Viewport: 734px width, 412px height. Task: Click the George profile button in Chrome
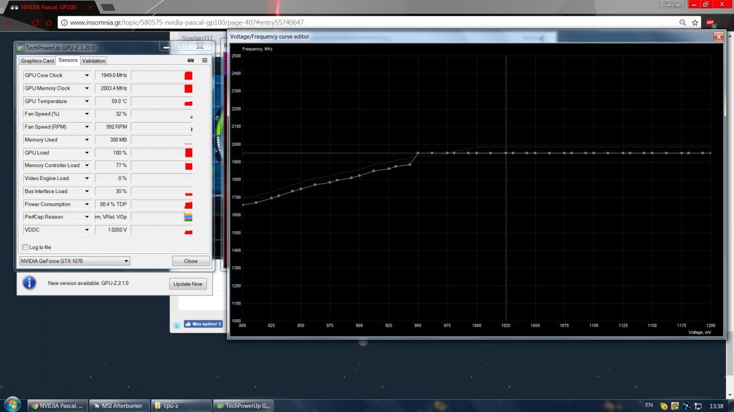(671, 4)
